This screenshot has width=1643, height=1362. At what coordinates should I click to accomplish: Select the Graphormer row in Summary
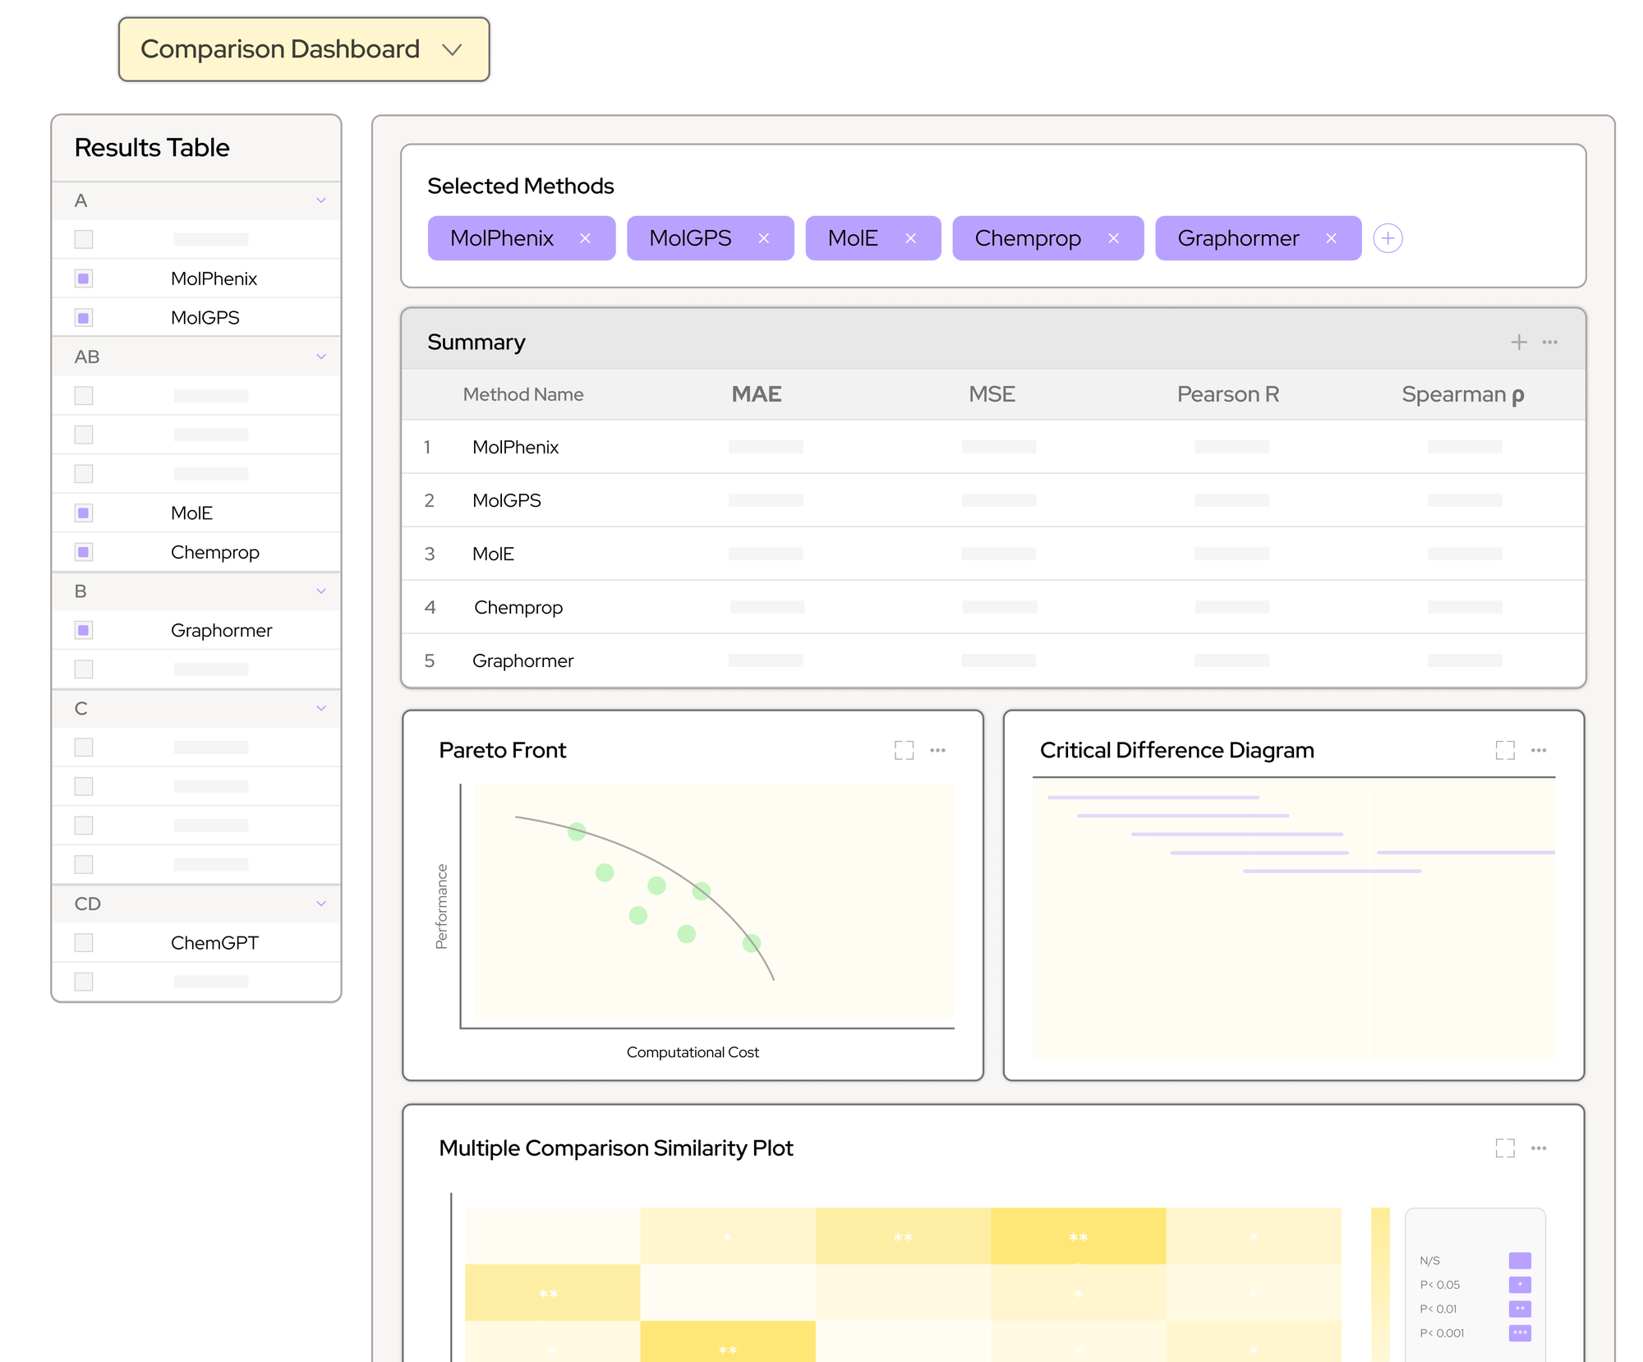(993, 660)
